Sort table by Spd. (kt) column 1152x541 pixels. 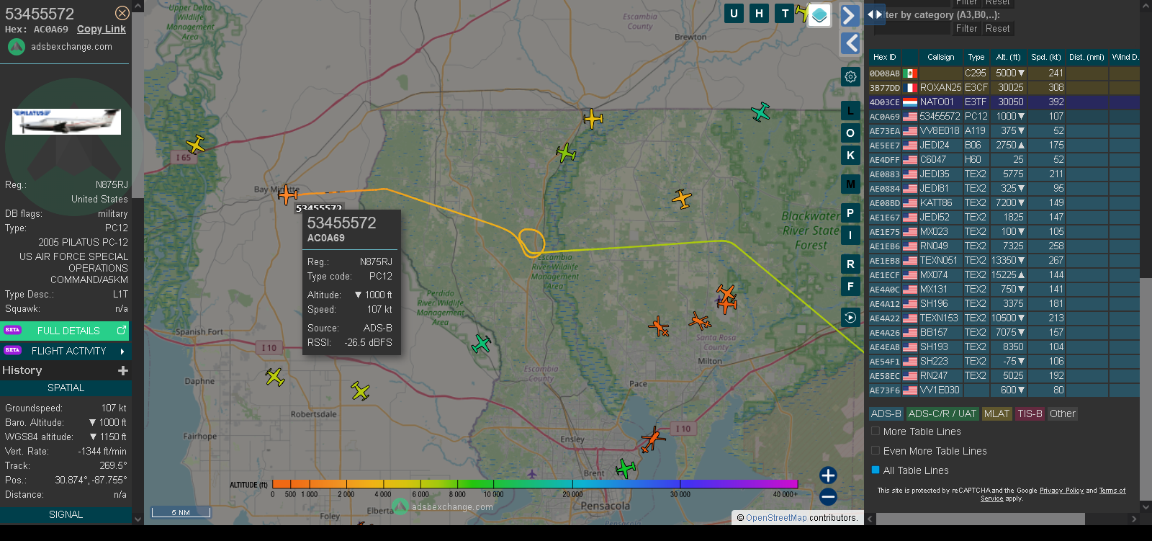[x=1046, y=57]
